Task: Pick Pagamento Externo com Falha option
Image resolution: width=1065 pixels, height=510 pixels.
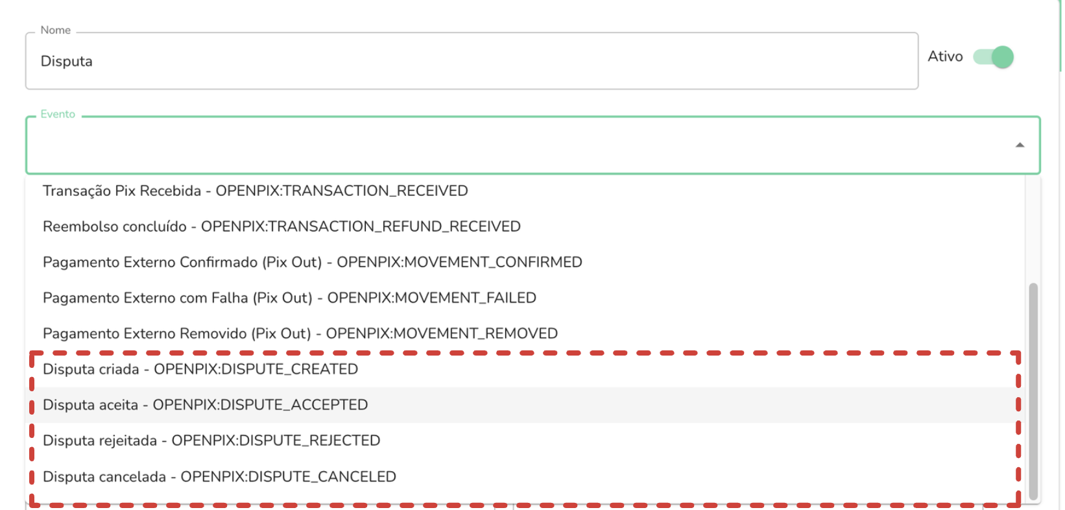Action: pos(289,297)
